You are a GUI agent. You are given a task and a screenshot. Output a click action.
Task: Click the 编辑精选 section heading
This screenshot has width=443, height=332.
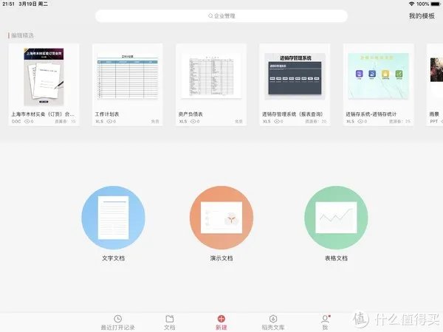tap(22, 35)
